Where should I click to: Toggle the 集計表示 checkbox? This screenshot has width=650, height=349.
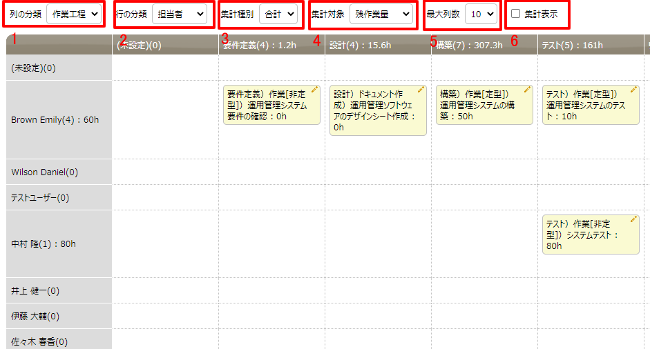[516, 14]
